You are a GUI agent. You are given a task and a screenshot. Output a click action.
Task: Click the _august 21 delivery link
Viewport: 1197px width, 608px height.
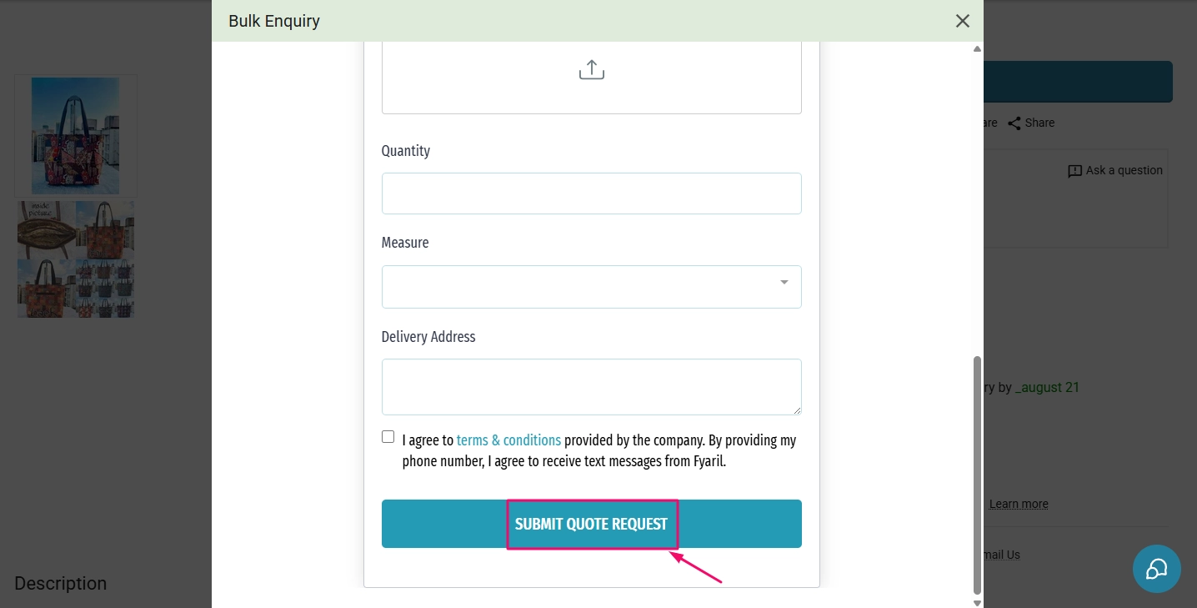coord(1048,387)
